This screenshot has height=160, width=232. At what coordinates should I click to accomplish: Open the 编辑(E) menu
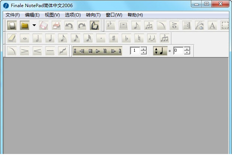[32, 15]
